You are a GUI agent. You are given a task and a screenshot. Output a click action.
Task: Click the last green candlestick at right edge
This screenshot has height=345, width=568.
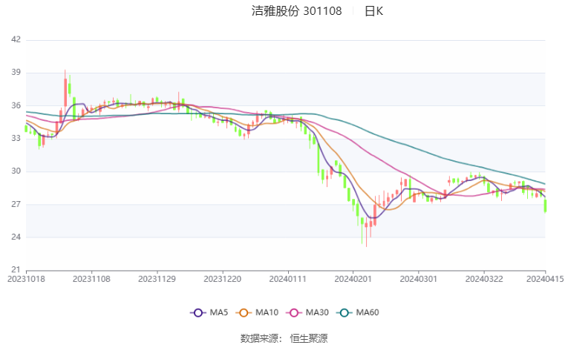[545, 206]
